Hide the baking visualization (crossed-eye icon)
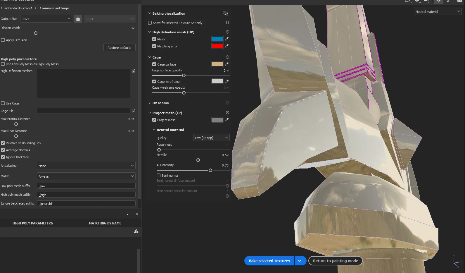This screenshot has height=273, width=465. (225, 13)
